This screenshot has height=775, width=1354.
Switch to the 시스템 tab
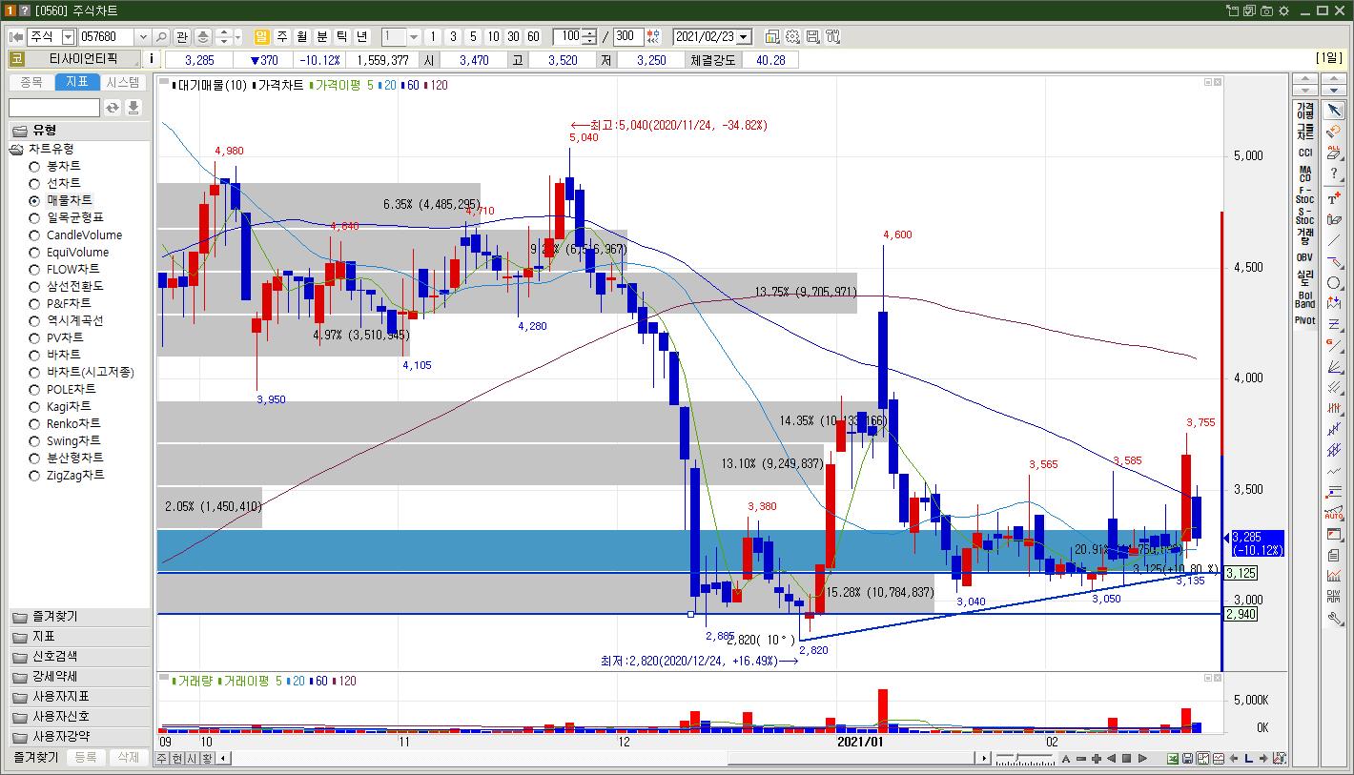pyautogui.click(x=123, y=83)
